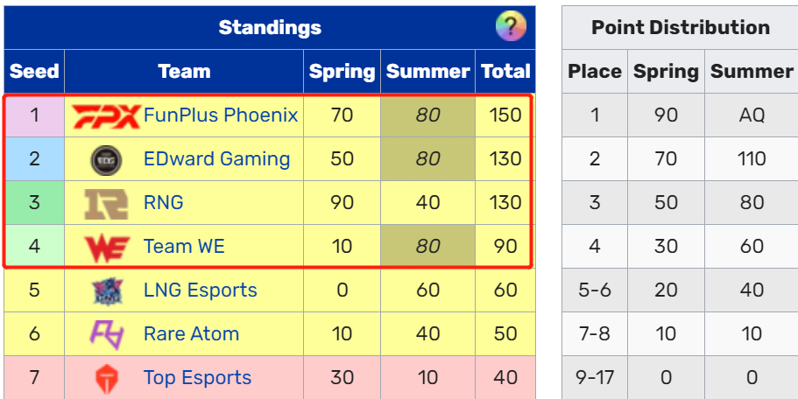Click the rainbow question mark help icon

pyautogui.click(x=511, y=27)
